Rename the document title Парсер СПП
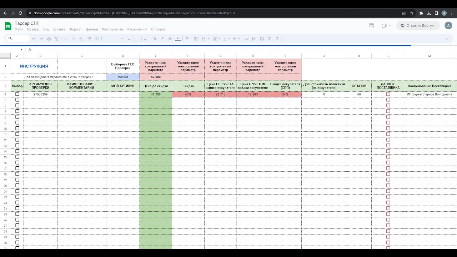Viewport: 457px width, 257px height. pyautogui.click(x=27, y=24)
